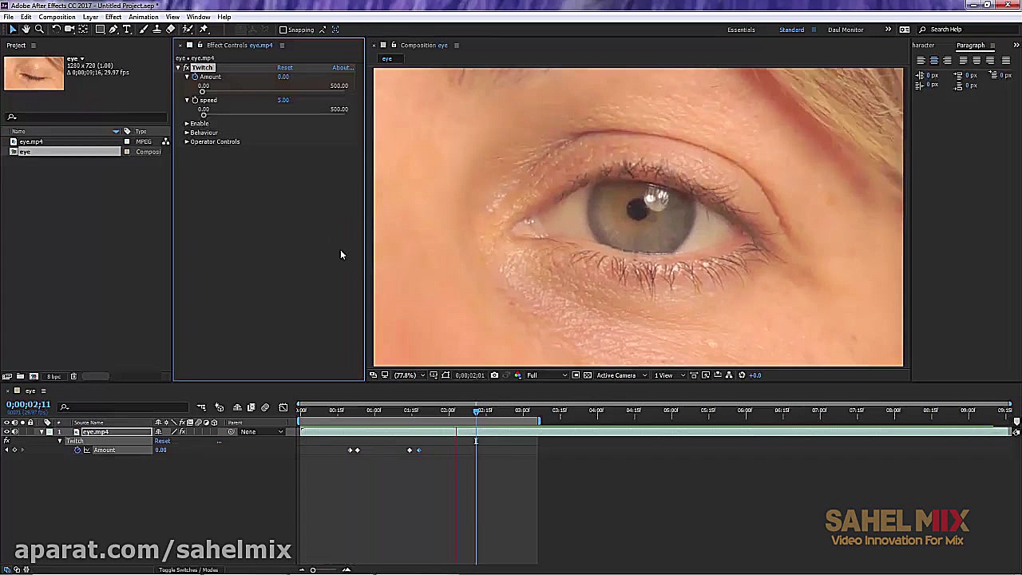Hide the eye.mp4 layer visibility
Image resolution: width=1022 pixels, height=575 pixels.
[6, 431]
